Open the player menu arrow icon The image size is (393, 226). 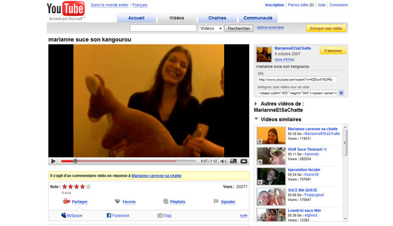click(x=244, y=161)
